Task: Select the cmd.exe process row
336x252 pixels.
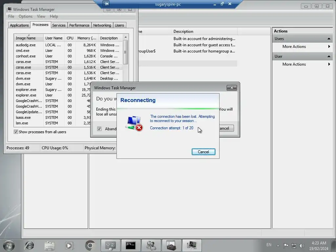Action: coord(68,51)
